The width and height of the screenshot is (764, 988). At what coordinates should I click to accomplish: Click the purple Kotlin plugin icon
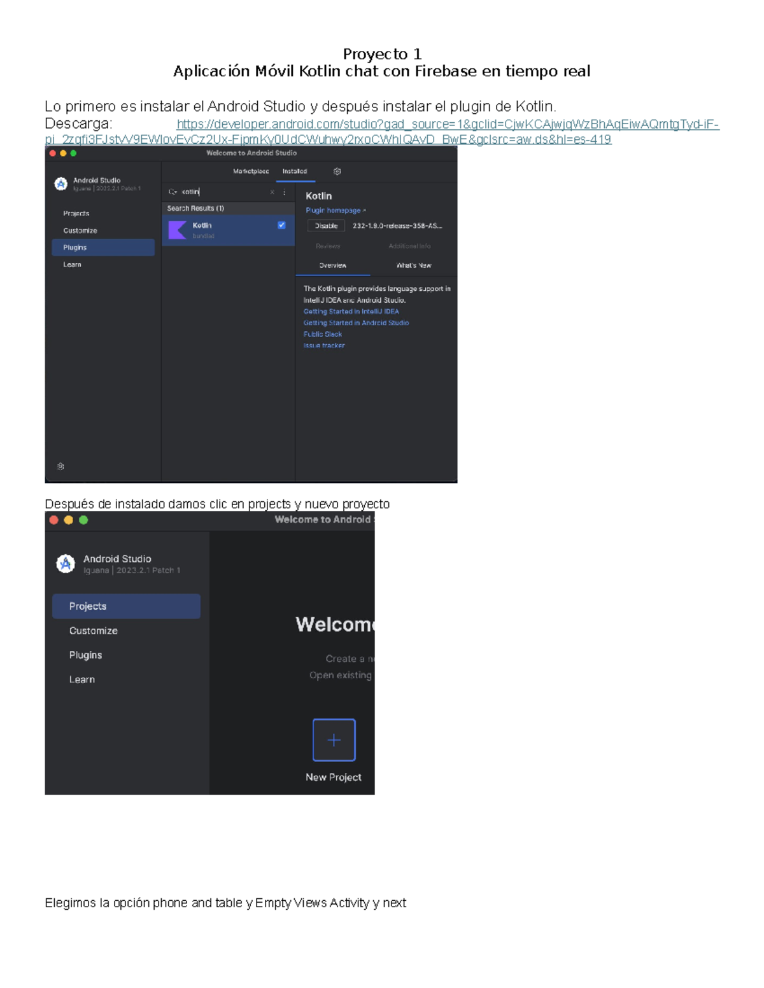178,229
